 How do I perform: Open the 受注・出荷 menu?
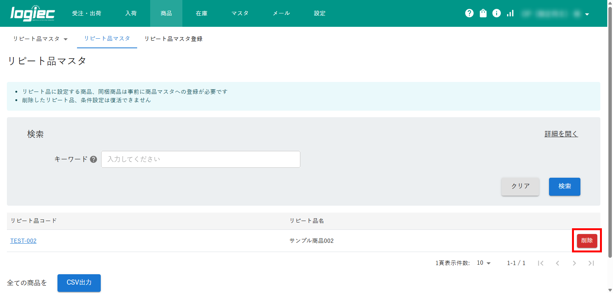87,13
